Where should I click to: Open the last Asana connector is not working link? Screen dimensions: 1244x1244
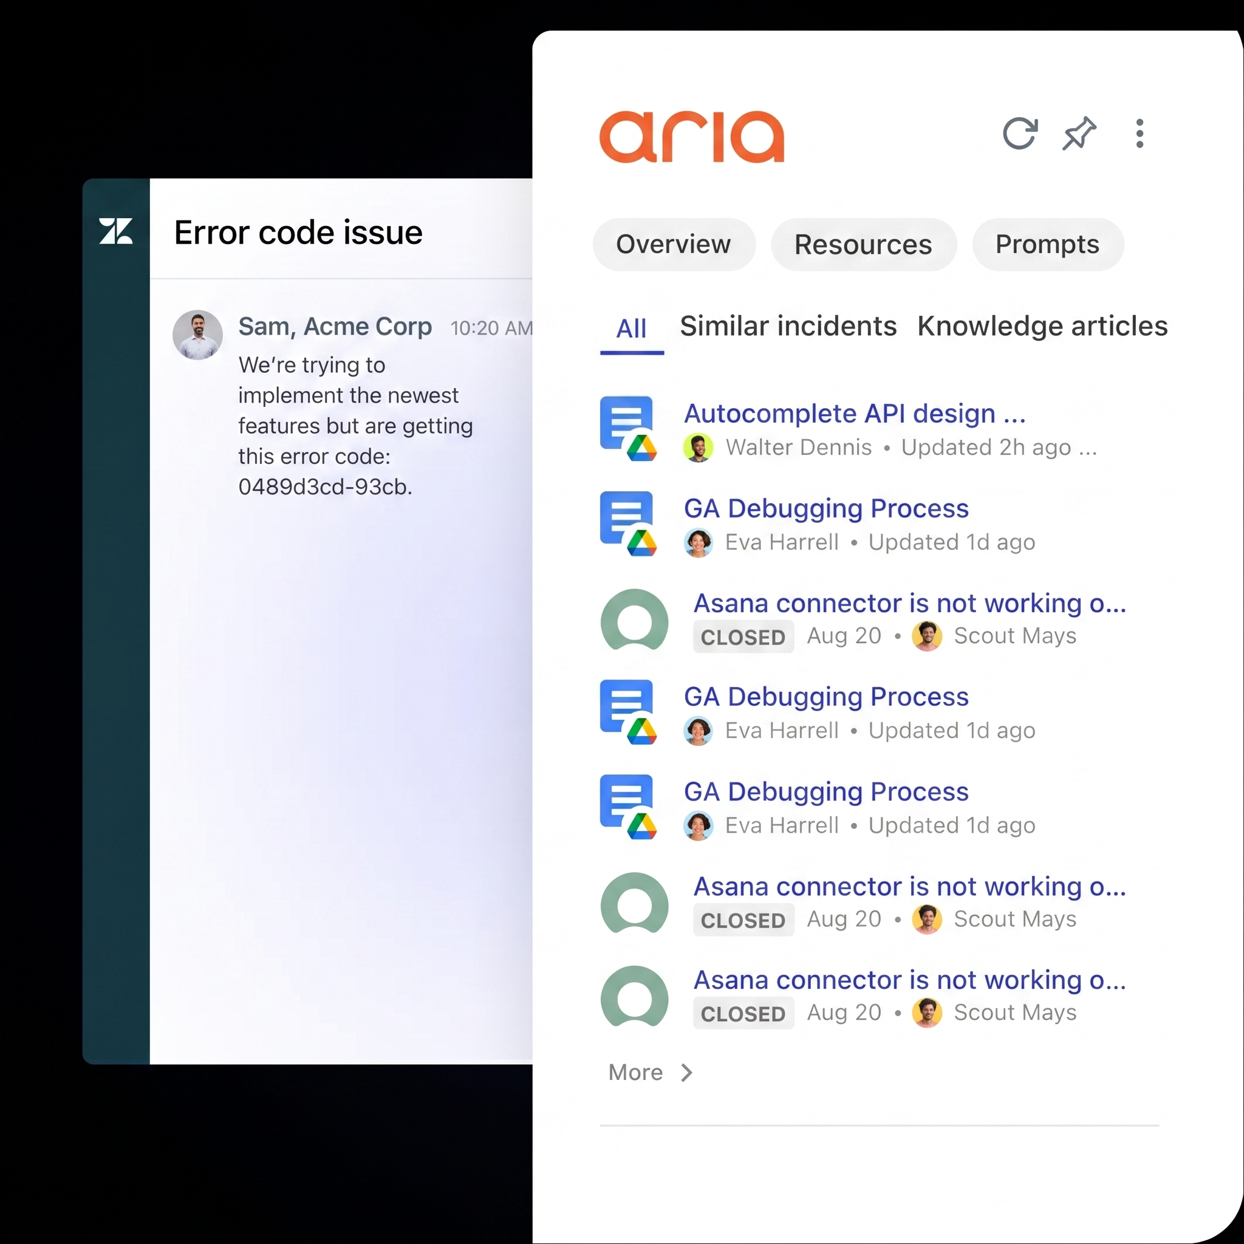coord(910,980)
